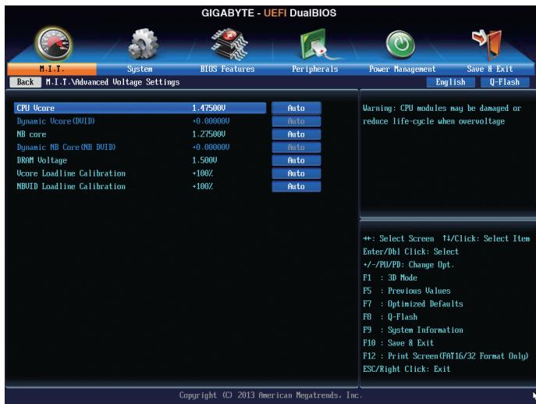
Task: Click the 1.27500V NB core value
Action: (x=208, y=134)
